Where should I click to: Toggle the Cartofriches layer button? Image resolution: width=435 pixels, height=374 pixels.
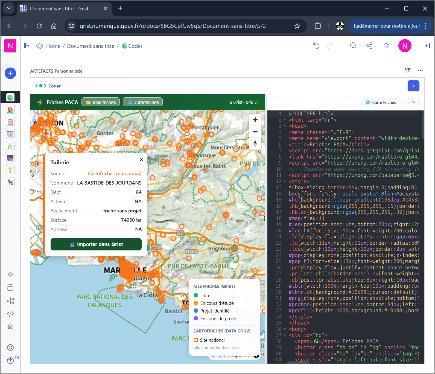click(x=143, y=102)
